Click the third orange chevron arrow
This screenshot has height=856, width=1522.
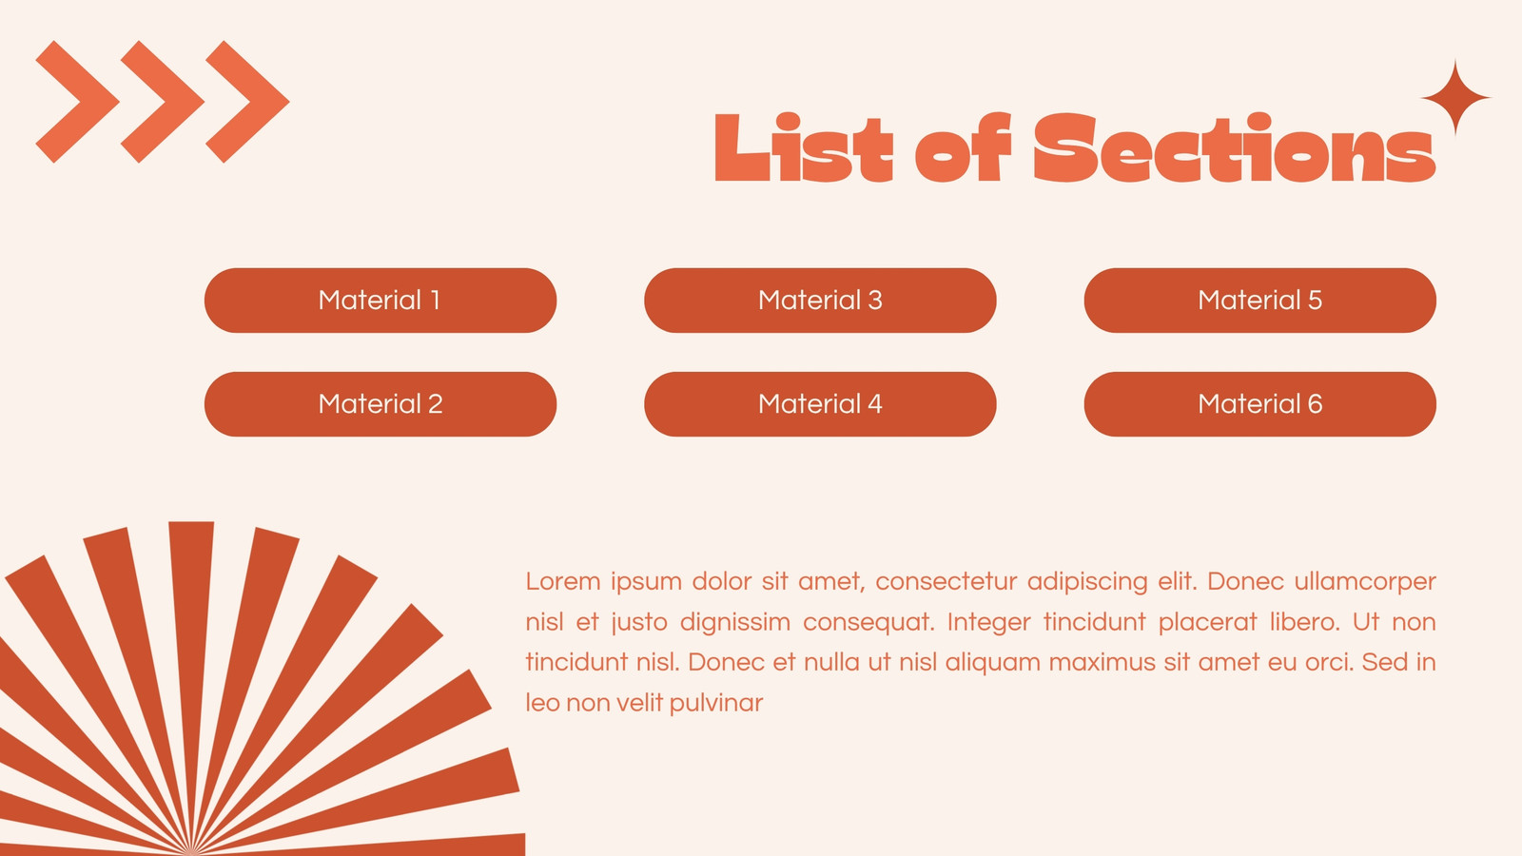(x=247, y=102)
